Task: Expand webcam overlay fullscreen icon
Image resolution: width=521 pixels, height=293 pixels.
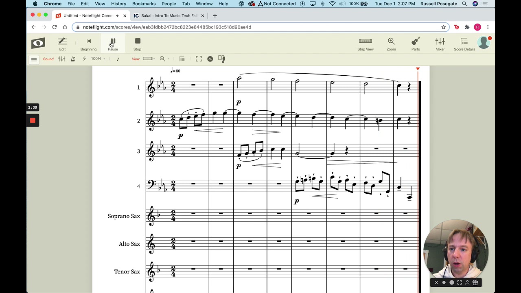Action: point(460,282)
